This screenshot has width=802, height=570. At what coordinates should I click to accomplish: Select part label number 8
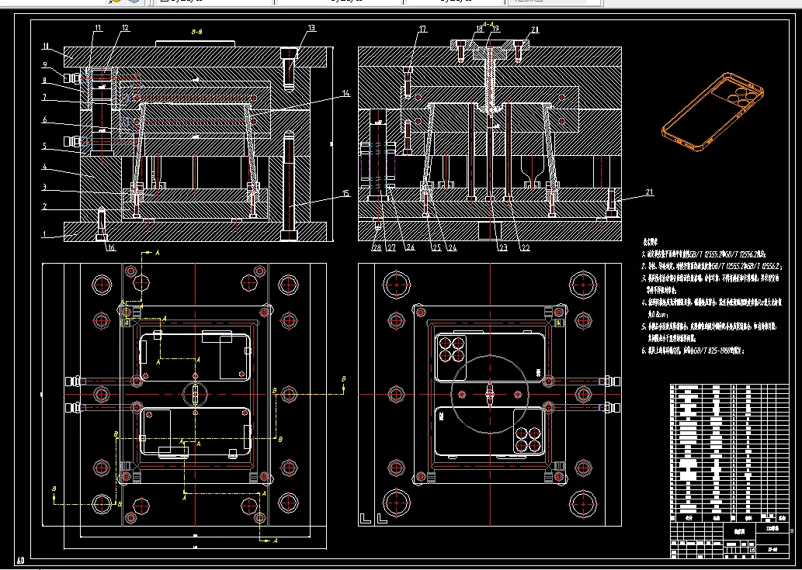tap(45, 81)
